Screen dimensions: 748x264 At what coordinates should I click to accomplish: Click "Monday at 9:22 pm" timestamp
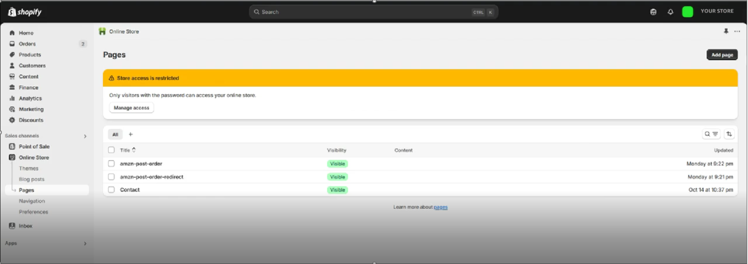[710, 164]
